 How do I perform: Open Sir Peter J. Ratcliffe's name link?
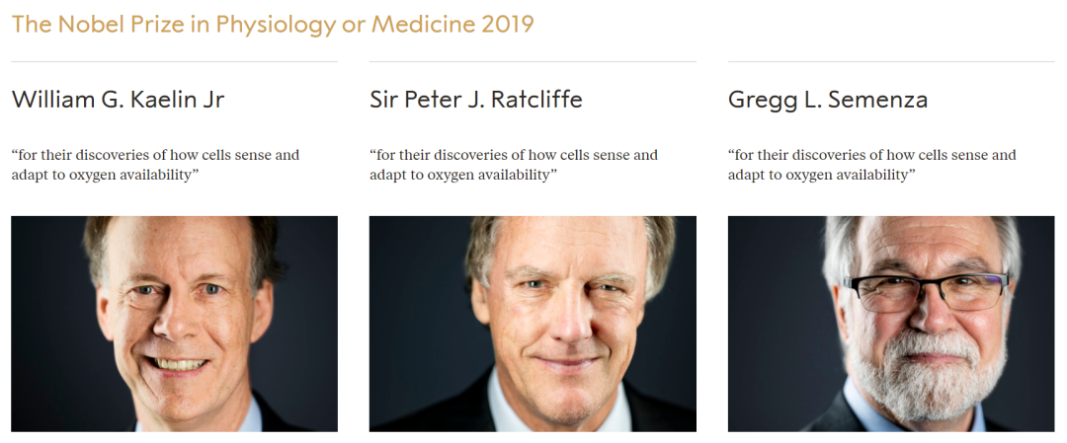pyautogui.click(x=475, y=100)
